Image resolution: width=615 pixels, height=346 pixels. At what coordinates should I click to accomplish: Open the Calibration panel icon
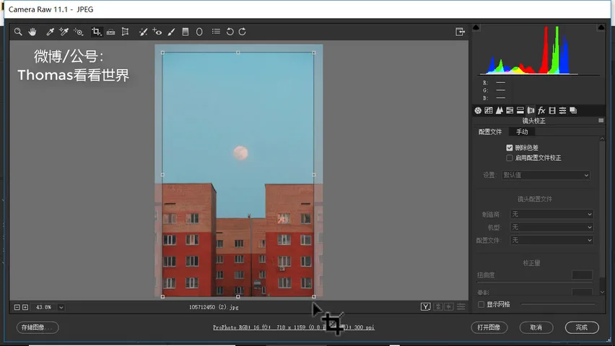(x=552, y=110)
